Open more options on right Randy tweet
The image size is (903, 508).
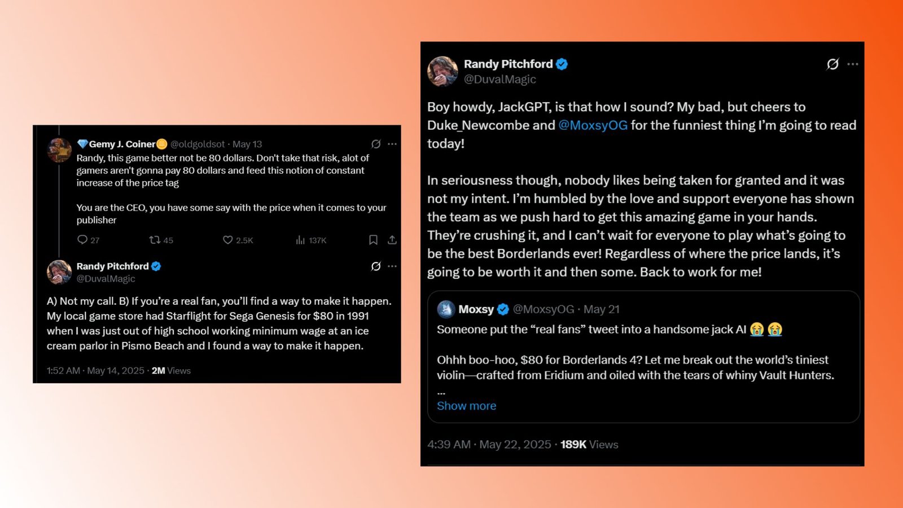pyautogui.click(x=853, y=64)
